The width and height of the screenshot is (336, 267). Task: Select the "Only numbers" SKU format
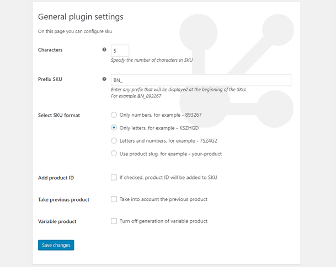(114, 115)
